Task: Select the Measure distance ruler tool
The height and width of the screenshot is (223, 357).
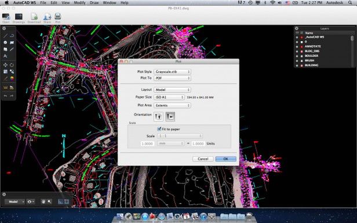Action: pos(5,87)
